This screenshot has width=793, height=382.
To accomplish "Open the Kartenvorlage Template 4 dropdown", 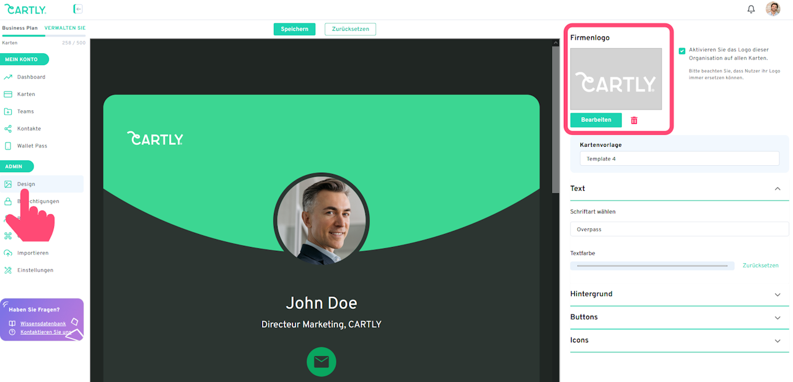I will (680, 159).
